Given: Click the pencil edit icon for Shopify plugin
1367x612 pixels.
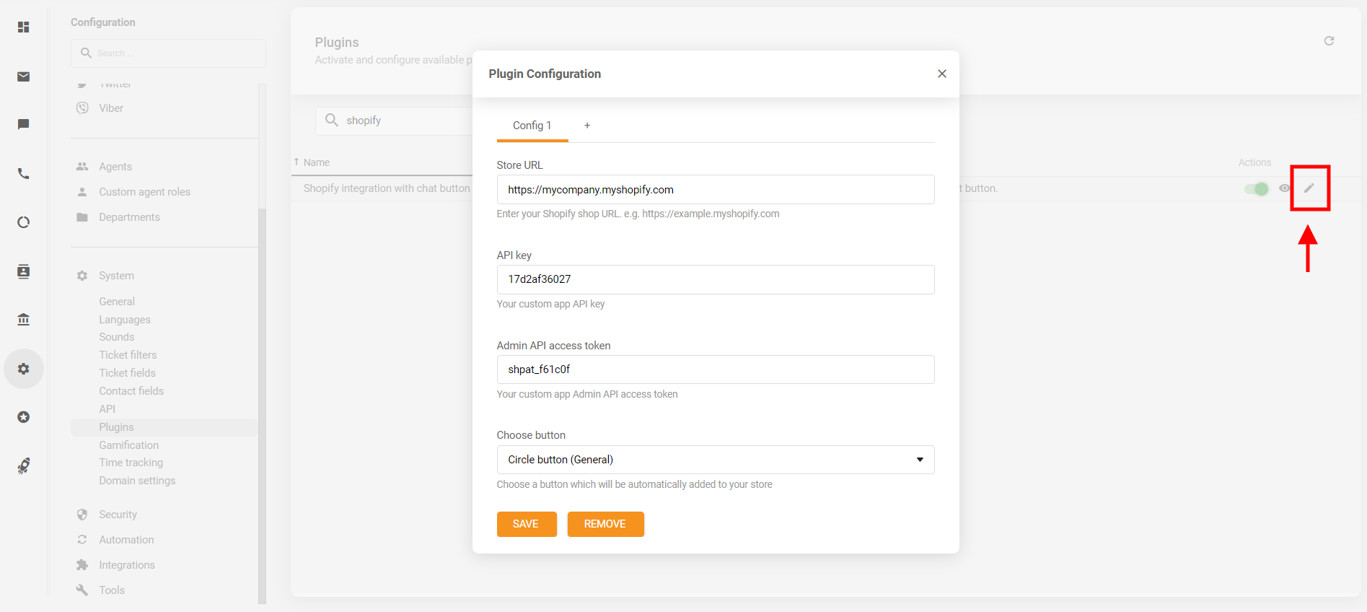Looking at the screenshot, I should (1309, 188).
